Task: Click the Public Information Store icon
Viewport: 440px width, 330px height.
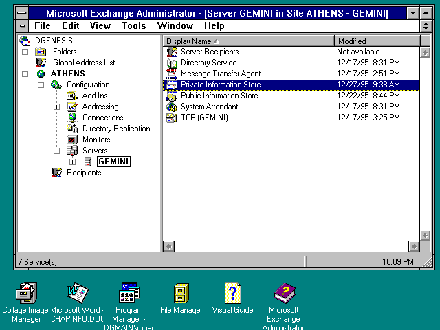Action: pyautogui.click(x=172, y=96)
